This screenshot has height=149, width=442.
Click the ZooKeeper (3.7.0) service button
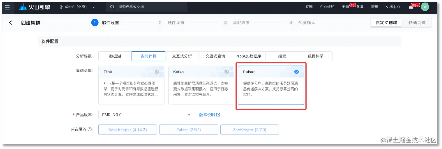coord(250,130)
